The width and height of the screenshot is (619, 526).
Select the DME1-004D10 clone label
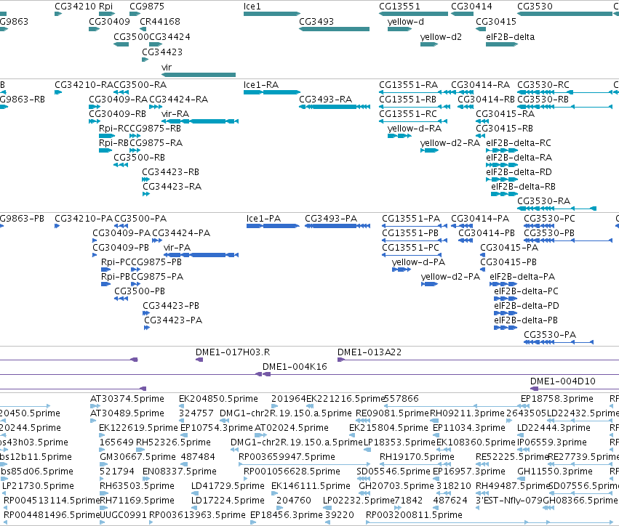tap(562, 381)
